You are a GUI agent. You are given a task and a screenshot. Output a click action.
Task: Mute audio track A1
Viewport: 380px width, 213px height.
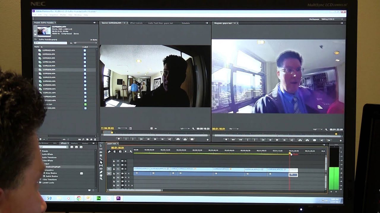pyautogui.click(x=126, y=173)
